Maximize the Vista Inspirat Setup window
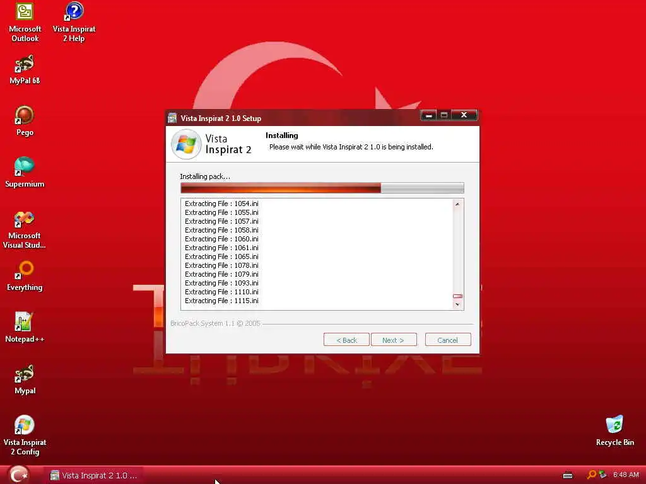This screenshot has width=646, height=484. point(444,115)
